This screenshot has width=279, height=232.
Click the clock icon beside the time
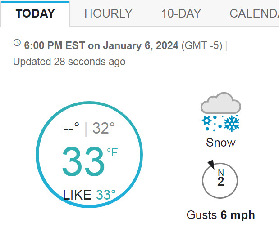pos(17,43)
